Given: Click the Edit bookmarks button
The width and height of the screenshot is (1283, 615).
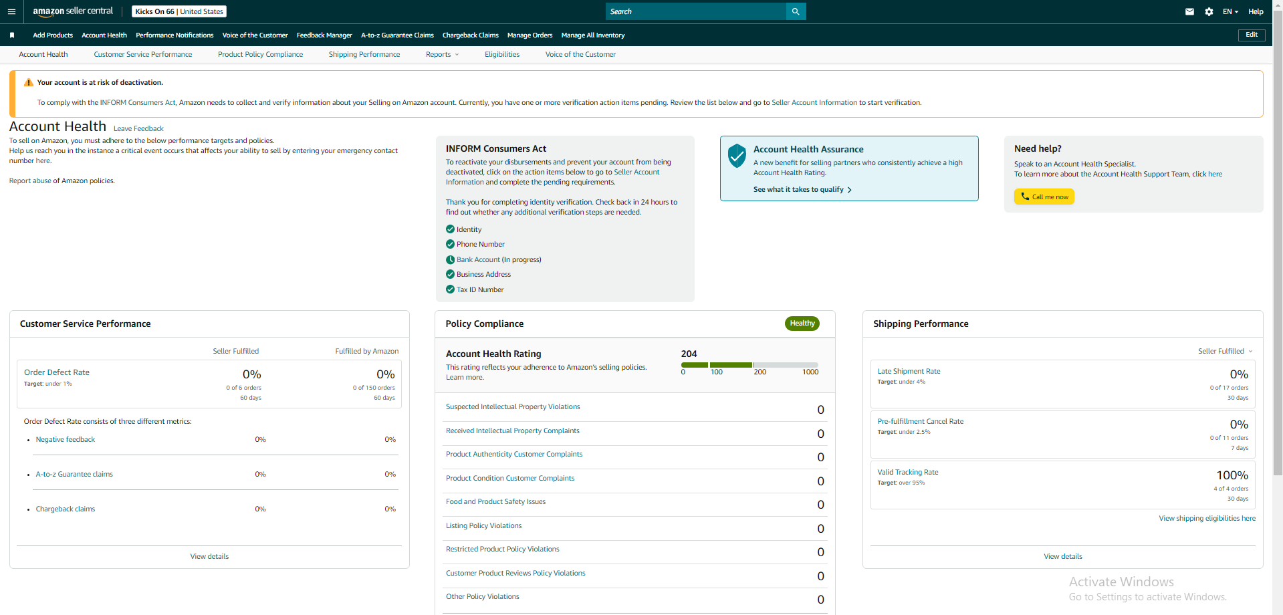Looking at the screenshot, I should (1252, 35).
